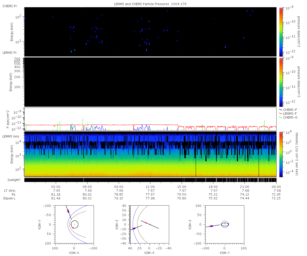This screenshot has width=307, height=256.
Task: Click the 'CHEMS Pr.' panel label
Action: pyautogui.click(x=10, y=6)
